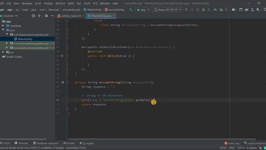Expand the third com.learnoset.encryptdecrypt package
This screenshot has width=266, height=150.
pos(7,48)
